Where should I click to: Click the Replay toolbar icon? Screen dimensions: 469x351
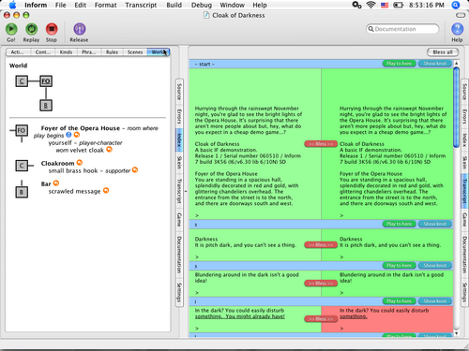(x=31, y=29)
